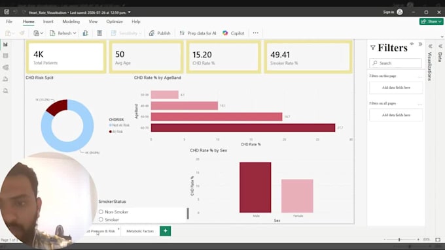Image resolution: width=445 pixels, height=250 pixels.
Task: Open the Blood Pressure & Risk page tab
Action: click(x=101, y=231)
